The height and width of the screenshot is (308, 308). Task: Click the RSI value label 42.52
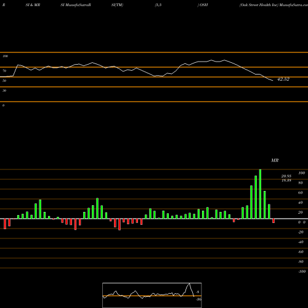(283, 79)
